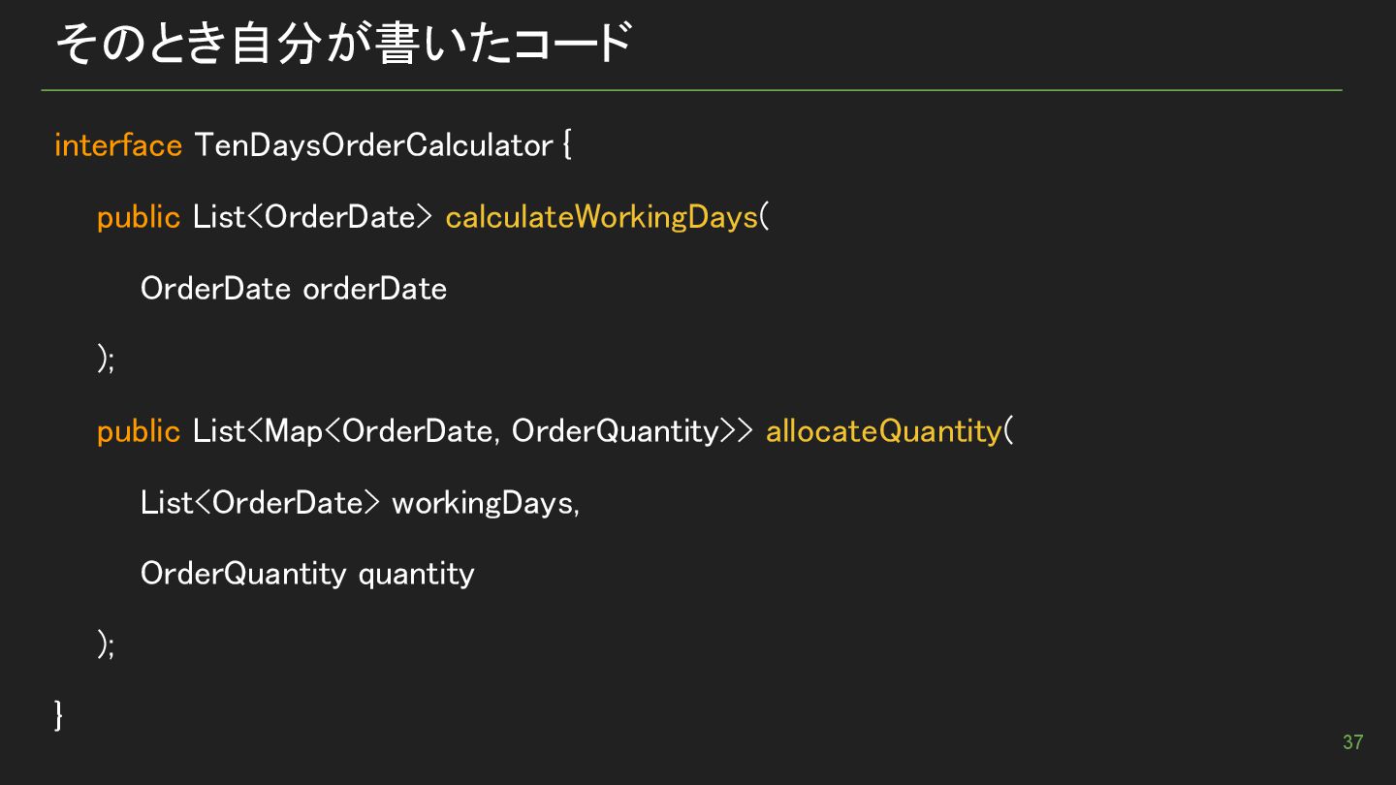Select the calculateWorkingDays method name
This screenshot has height=785, width=1396.
(x=601, y=217)
